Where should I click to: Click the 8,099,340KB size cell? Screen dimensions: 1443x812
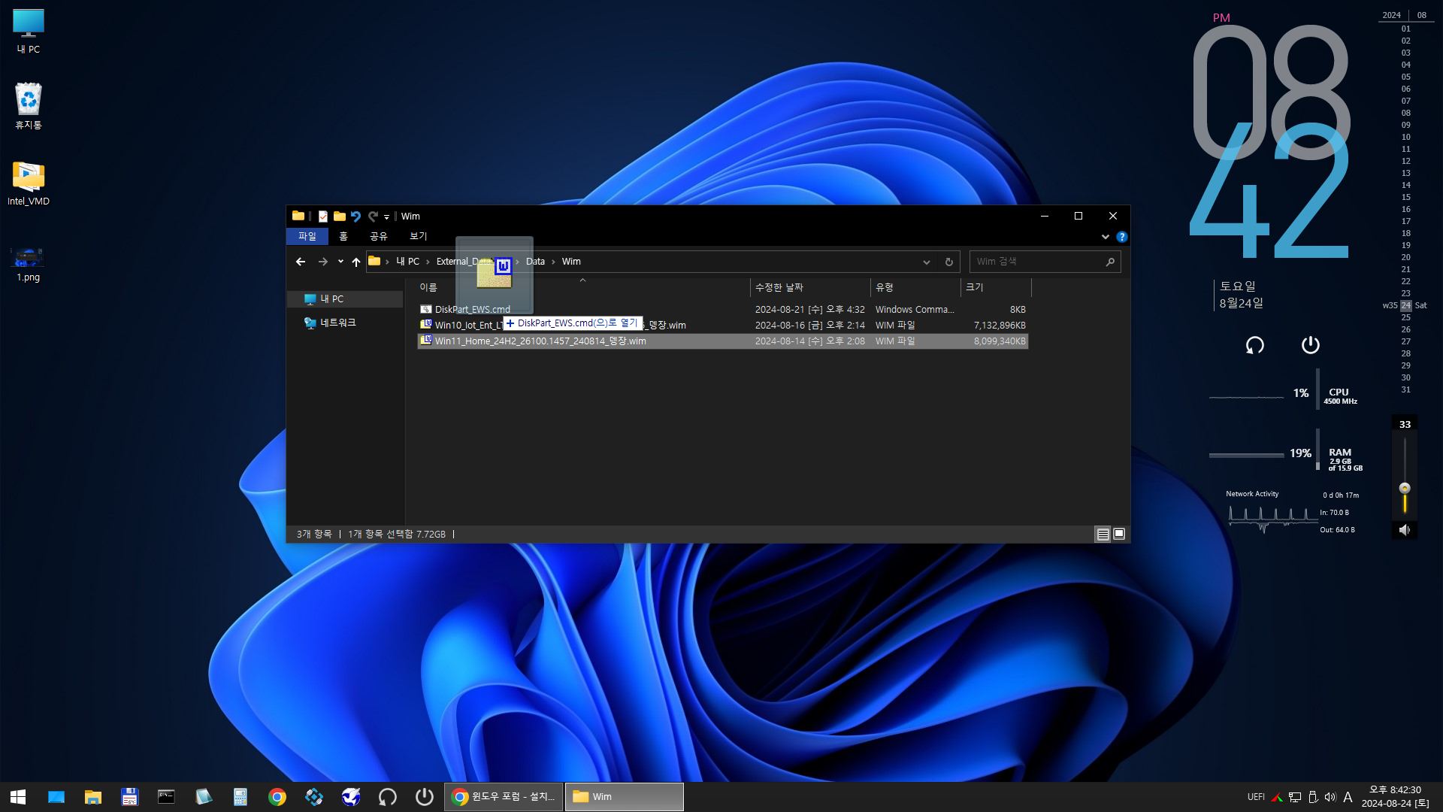(1000, 341)
